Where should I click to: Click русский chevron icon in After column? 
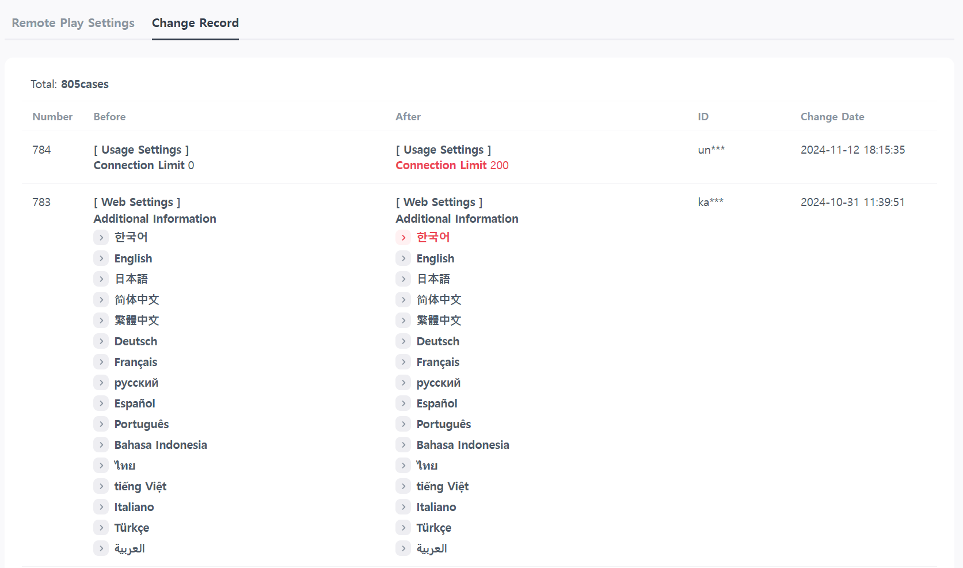[x=404, y=383]
